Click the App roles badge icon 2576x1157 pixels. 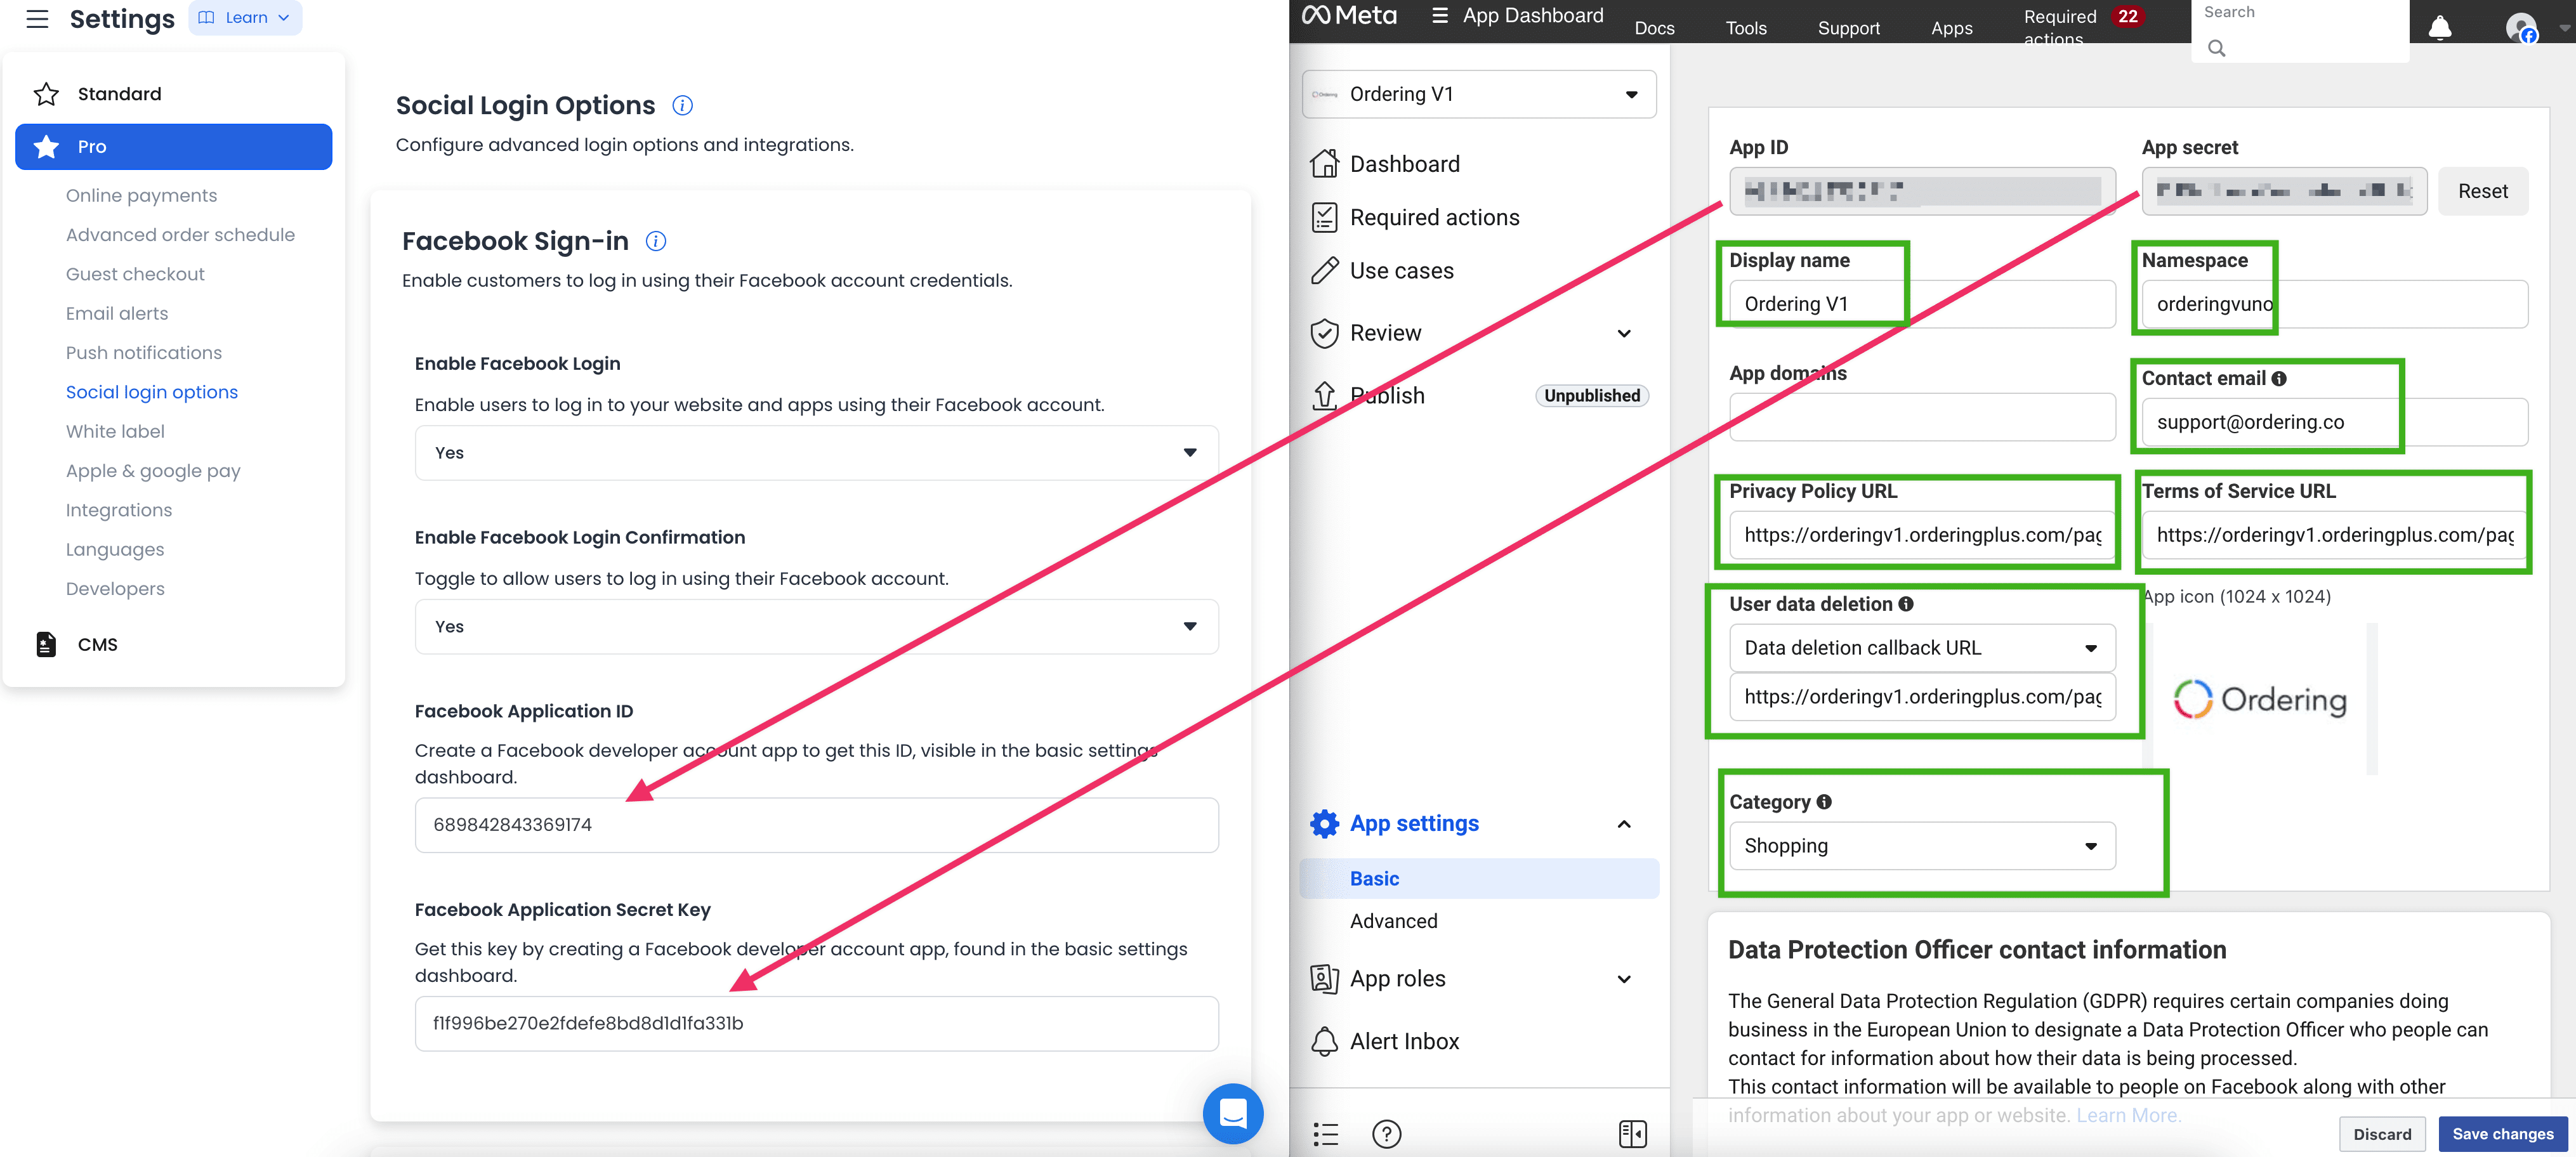tap(1324, 979)
